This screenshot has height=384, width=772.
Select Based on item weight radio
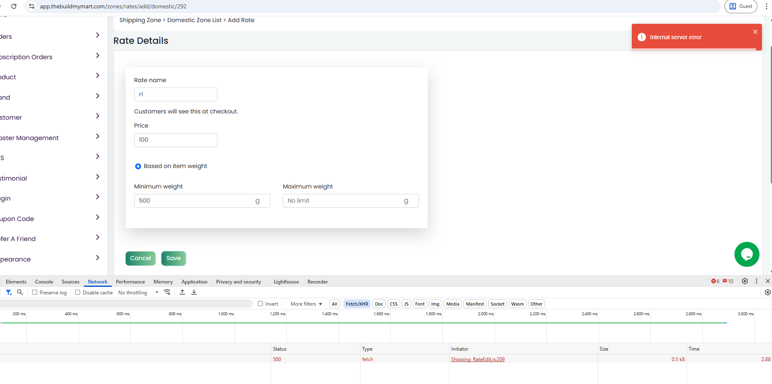pyautogui.click(x=138, y=166)
